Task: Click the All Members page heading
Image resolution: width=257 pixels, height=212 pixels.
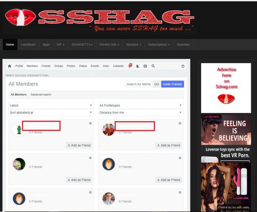Action: [23, 84]
